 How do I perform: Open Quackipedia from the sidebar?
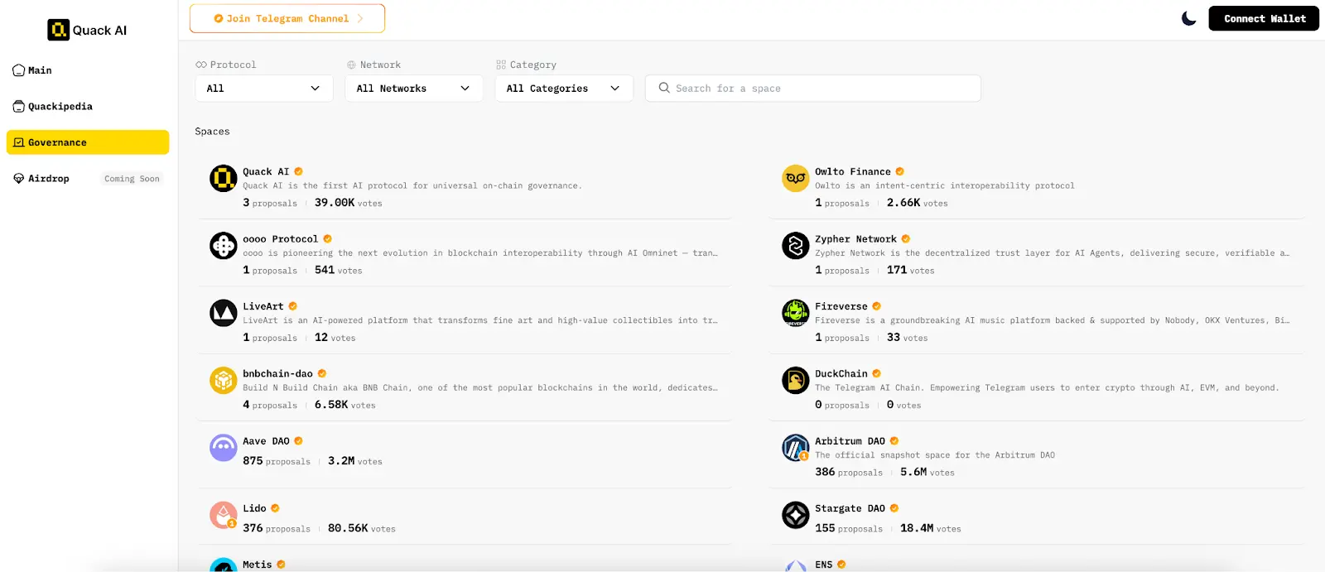(60, 107)
